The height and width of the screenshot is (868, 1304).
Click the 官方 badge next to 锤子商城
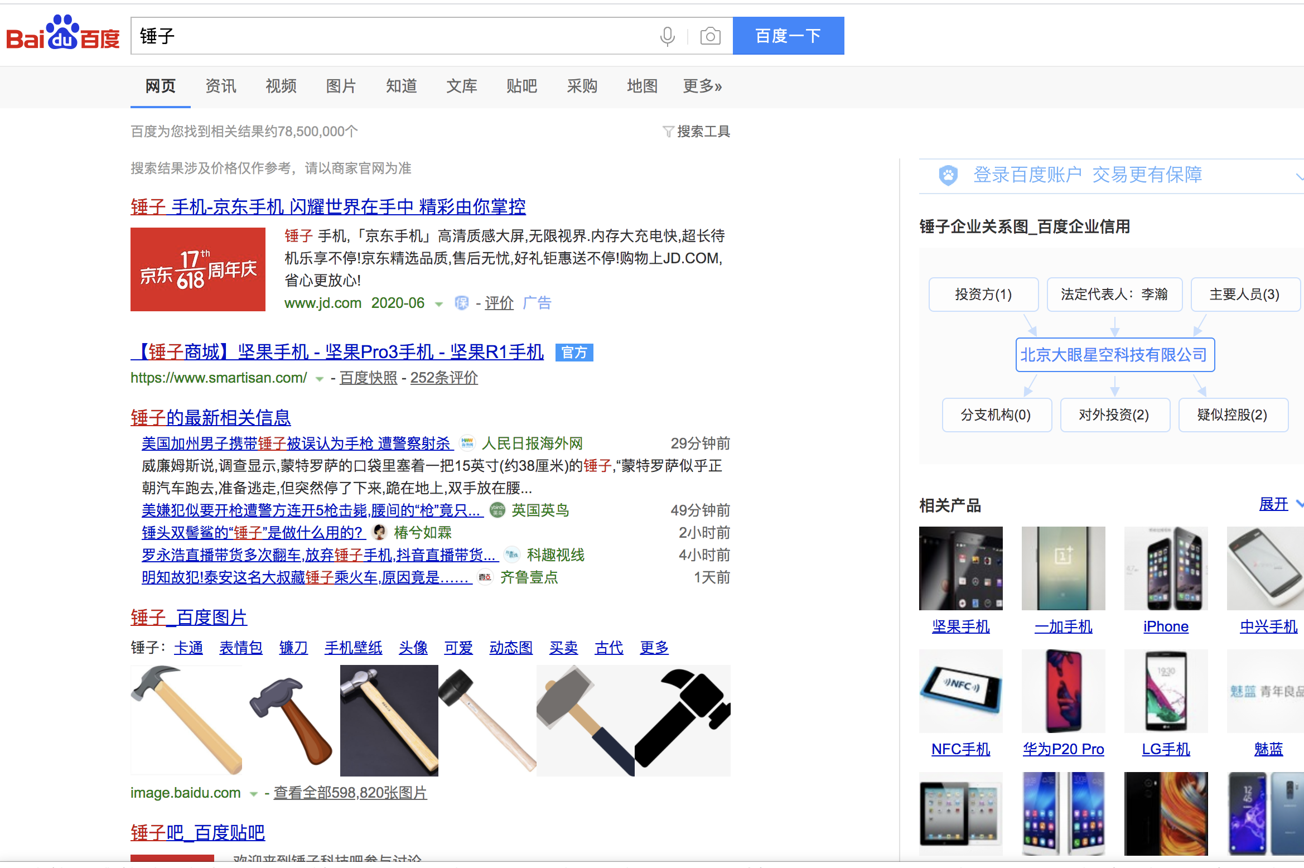574,353
